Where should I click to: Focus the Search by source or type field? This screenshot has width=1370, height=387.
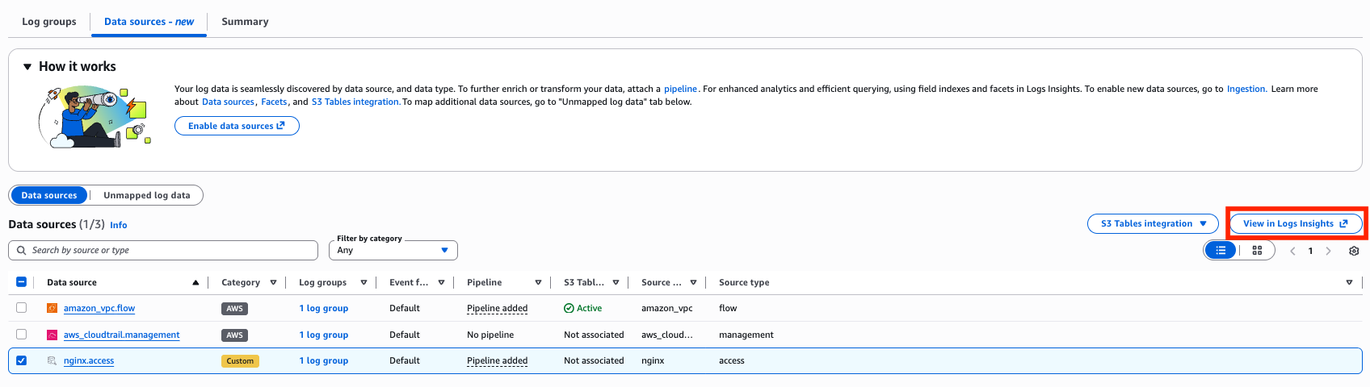click(170, 251)
